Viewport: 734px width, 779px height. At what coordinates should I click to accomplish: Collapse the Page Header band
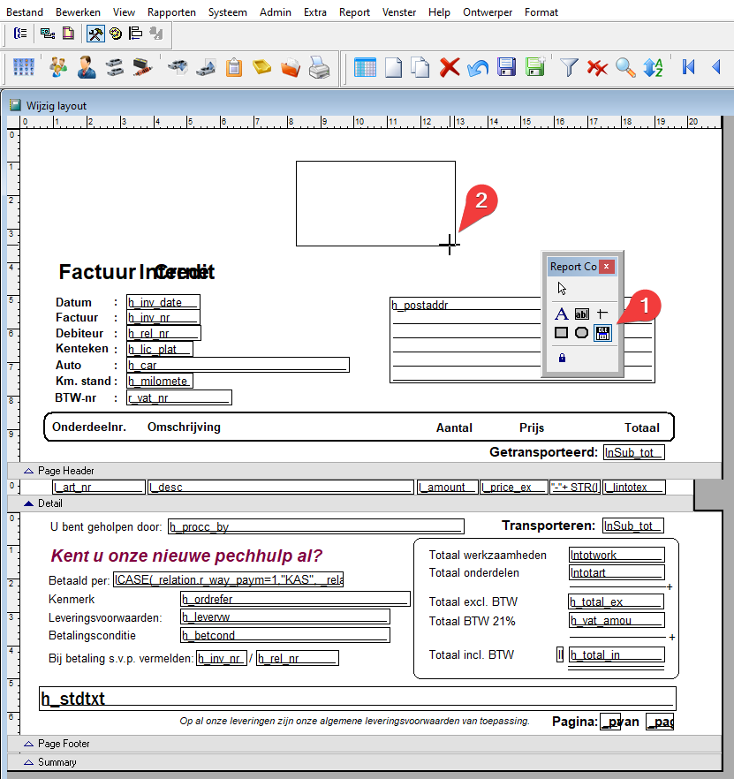(29, 471)
